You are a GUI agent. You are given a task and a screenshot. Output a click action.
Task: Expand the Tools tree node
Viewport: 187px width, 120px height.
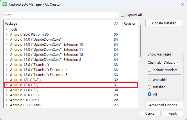pyautogui.click(x=6, y=29)
